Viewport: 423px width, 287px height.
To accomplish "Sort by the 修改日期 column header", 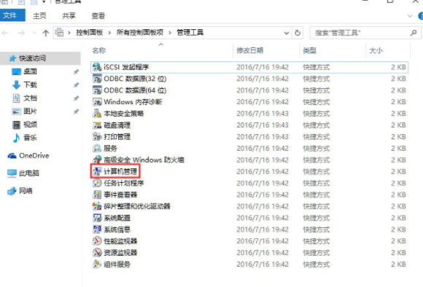I will tap(250, 50).
